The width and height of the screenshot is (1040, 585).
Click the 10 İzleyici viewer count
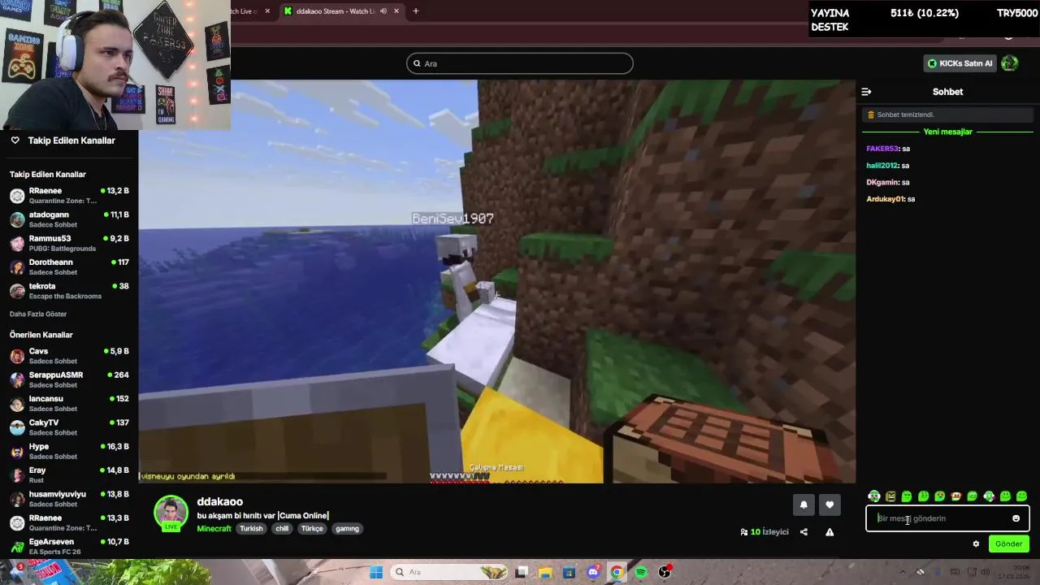[x=765, y=532]
